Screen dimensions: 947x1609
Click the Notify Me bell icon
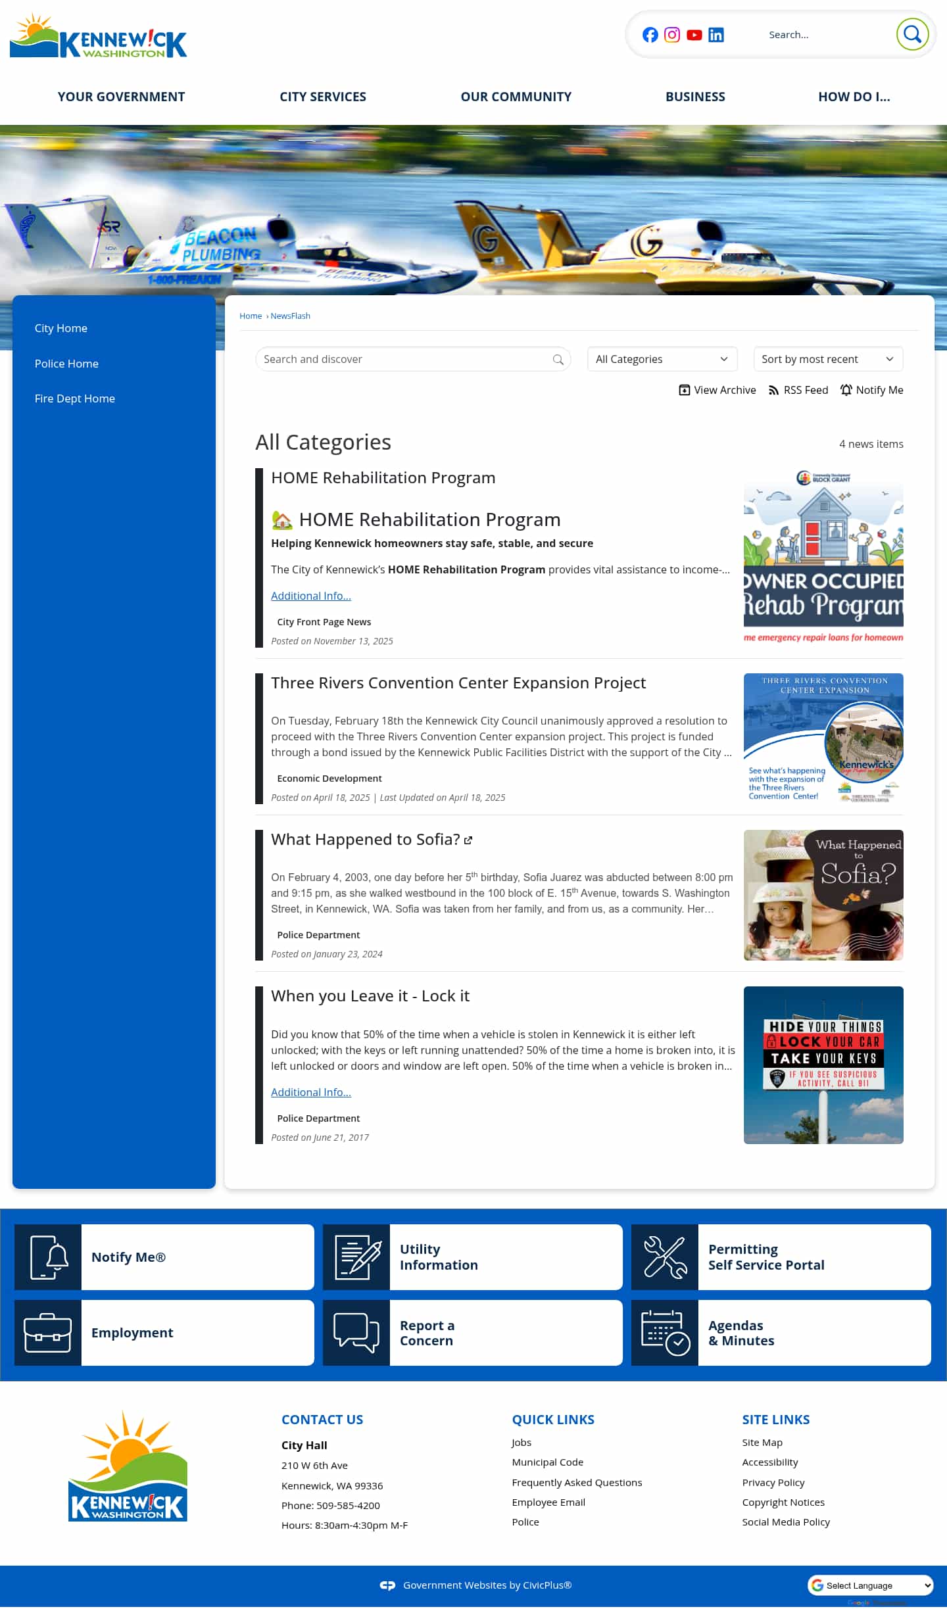point(846,391)
